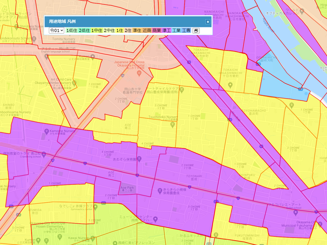Click the Kamome Nursery school pin
327x245 pixels.
point(46,131)
